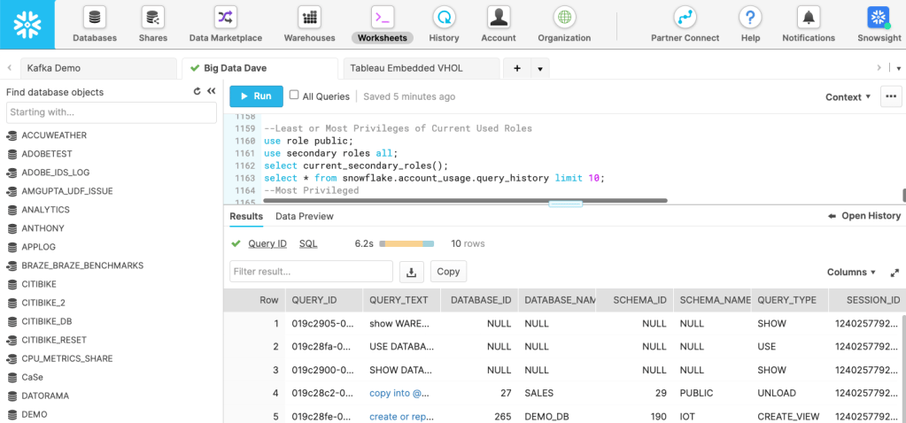
Task: Click the CPU_METRICS_SHARE database icon
Action: coord(11,358)
